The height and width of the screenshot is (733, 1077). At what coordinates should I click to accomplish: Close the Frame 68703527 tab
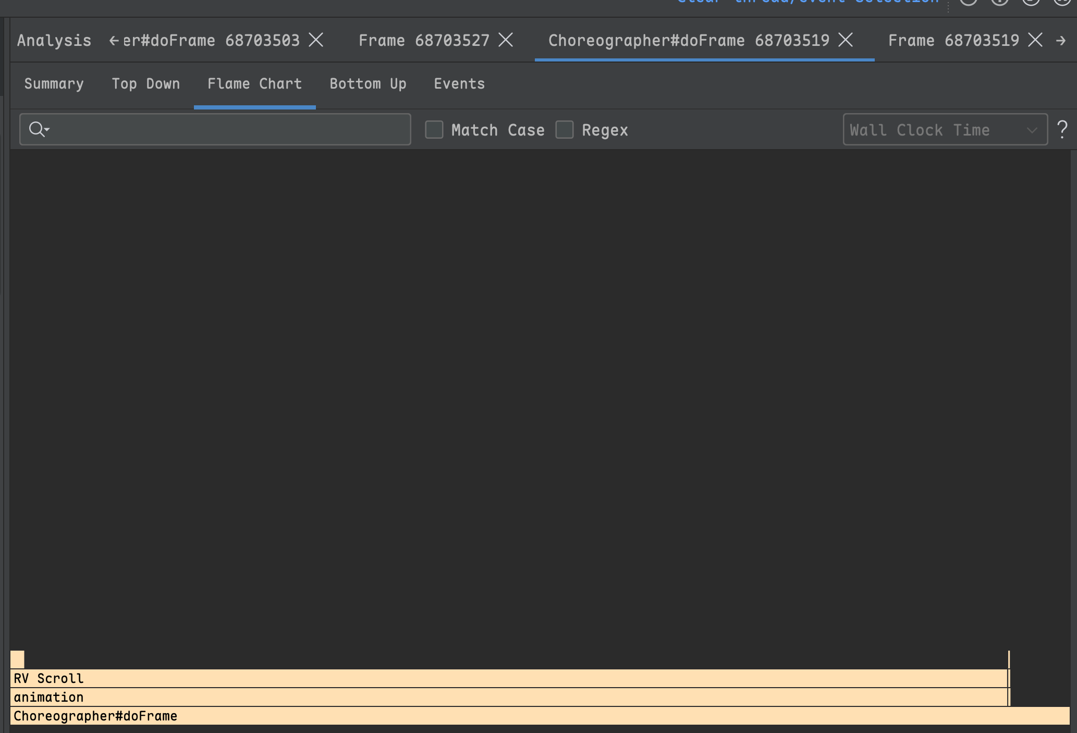[506, 40]
